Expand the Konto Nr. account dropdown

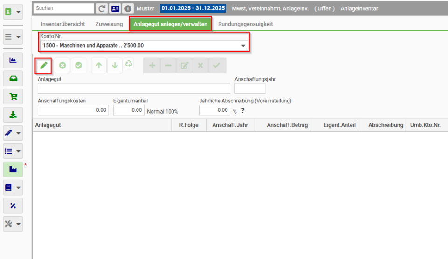pyautogui.click(x=243, y=45)
